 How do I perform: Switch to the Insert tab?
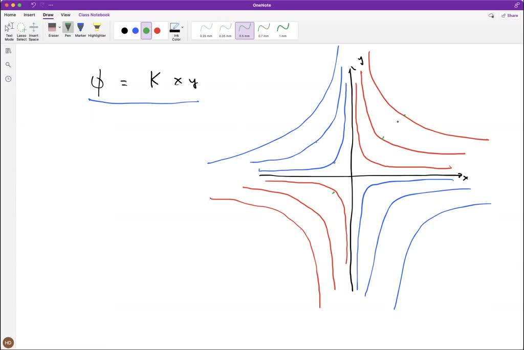pos(29,15)
